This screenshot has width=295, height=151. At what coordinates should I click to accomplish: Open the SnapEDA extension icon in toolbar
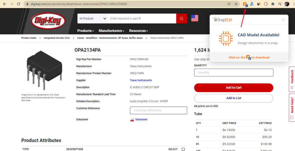(245, 4)
